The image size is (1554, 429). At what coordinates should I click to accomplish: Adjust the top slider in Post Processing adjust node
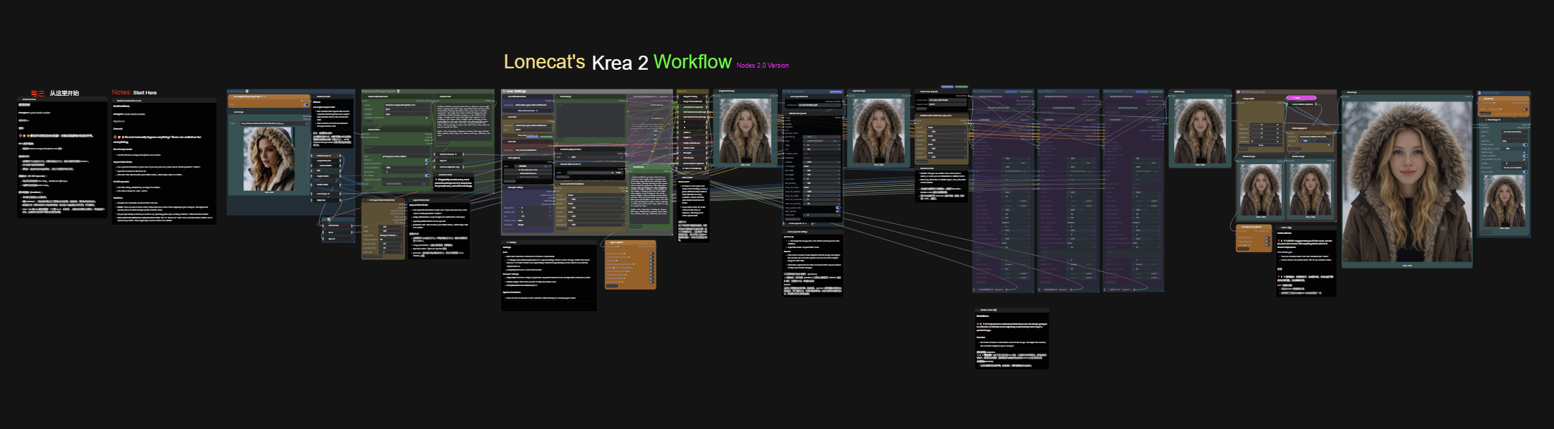[x=1266, y=125]
